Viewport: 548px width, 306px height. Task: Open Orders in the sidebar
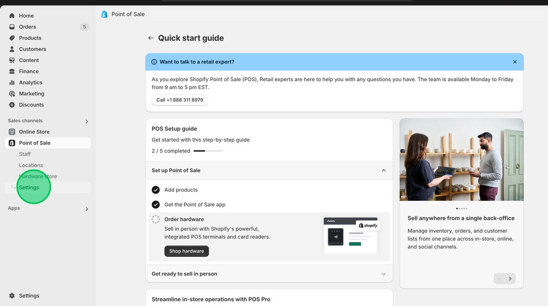[x=27, y=27]
